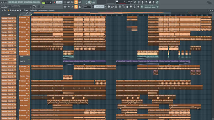Select the Playback speaker tool
The image size is (214, 120).
click(27, 10)
